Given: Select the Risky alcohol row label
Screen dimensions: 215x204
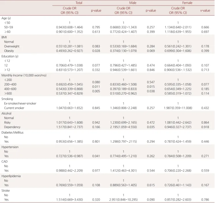Looking at the screenshot, I should tap(7, 122).
